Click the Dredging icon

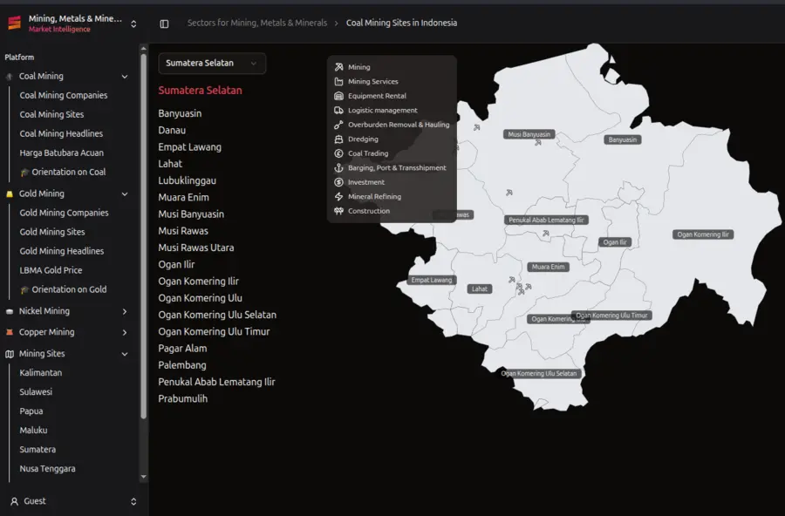pyautogui.click(x=339, y=139)
